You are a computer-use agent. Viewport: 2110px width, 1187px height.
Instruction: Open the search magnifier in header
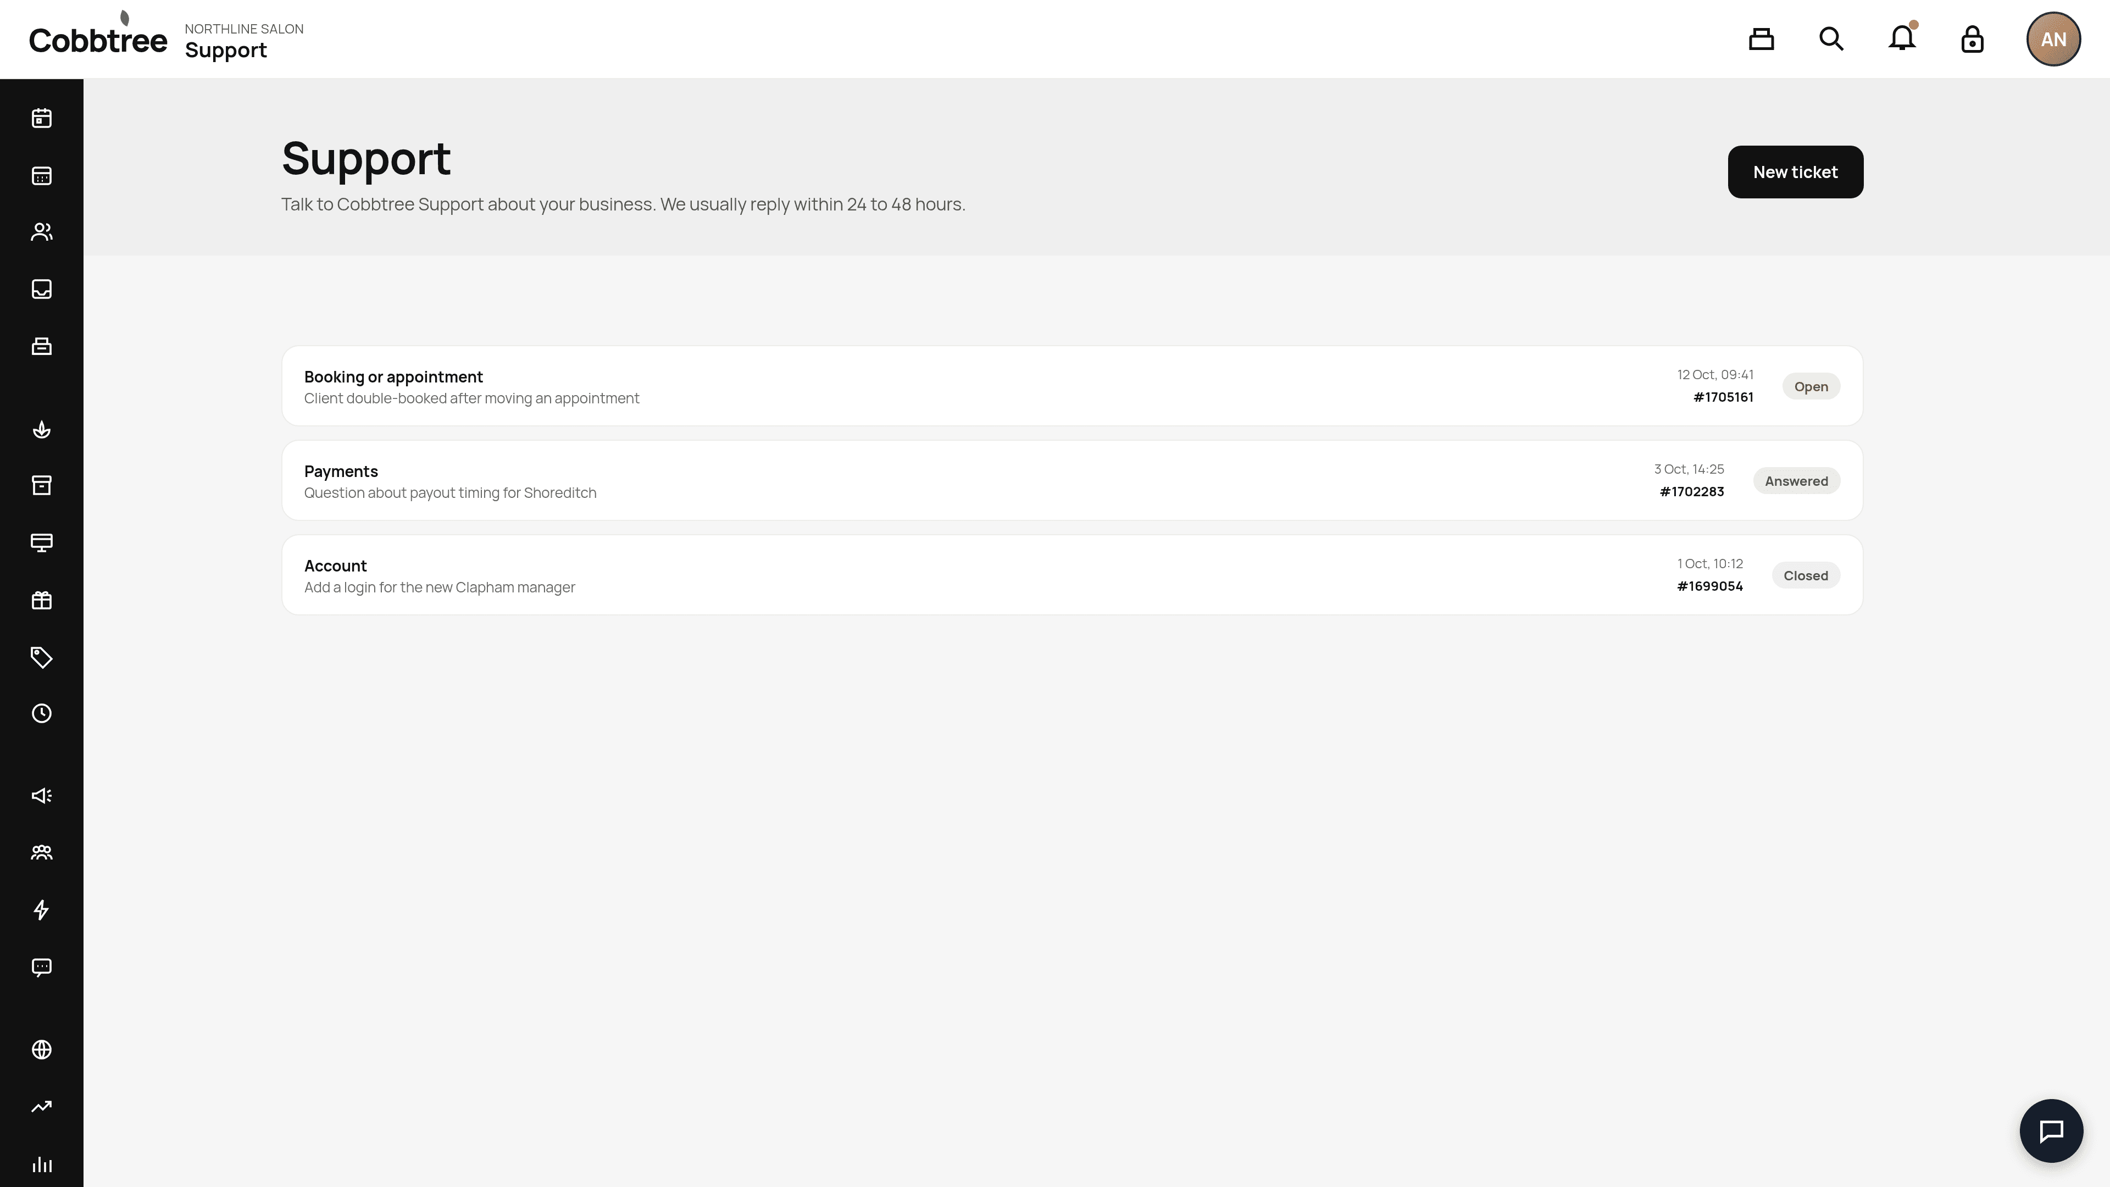(x=1831, y=40)
